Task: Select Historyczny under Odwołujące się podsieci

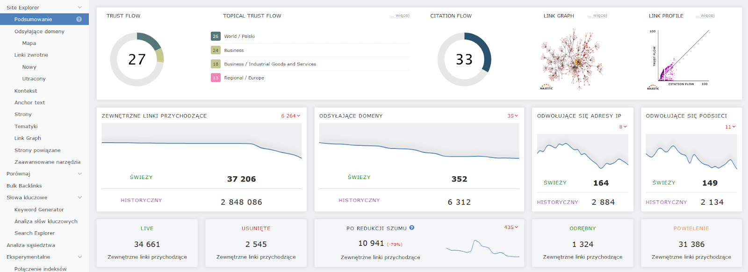Action: click(x=666, y=202)
